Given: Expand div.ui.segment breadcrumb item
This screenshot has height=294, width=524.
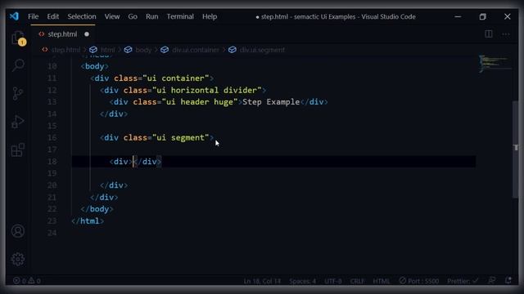Looking at the screenshot, I should coord(262,50).
